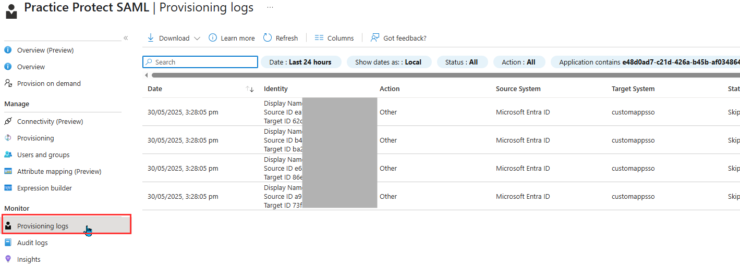The height and width of the screenshot is (268, 740).
Task: Open the Action: All filter
Action: (x=519, y=62)
